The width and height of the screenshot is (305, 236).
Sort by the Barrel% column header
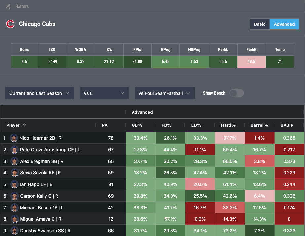259,125
